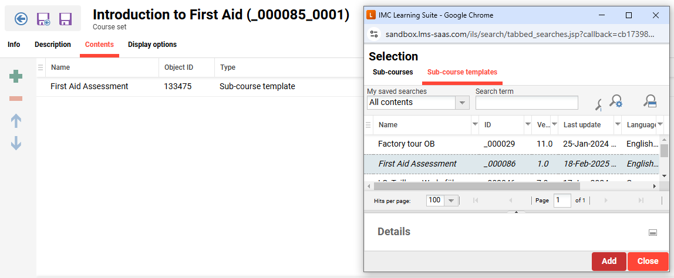Click the Close button in the dialog

[x=648, y=261]
